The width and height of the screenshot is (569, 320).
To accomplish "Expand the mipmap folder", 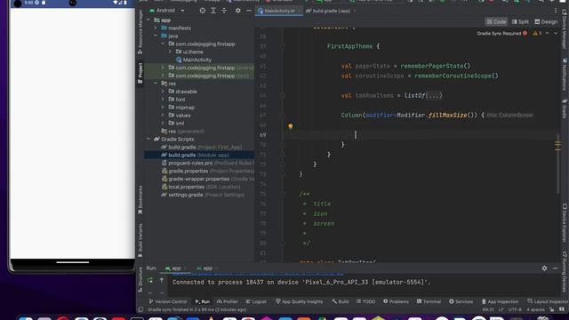I will [x=163, y=108].
